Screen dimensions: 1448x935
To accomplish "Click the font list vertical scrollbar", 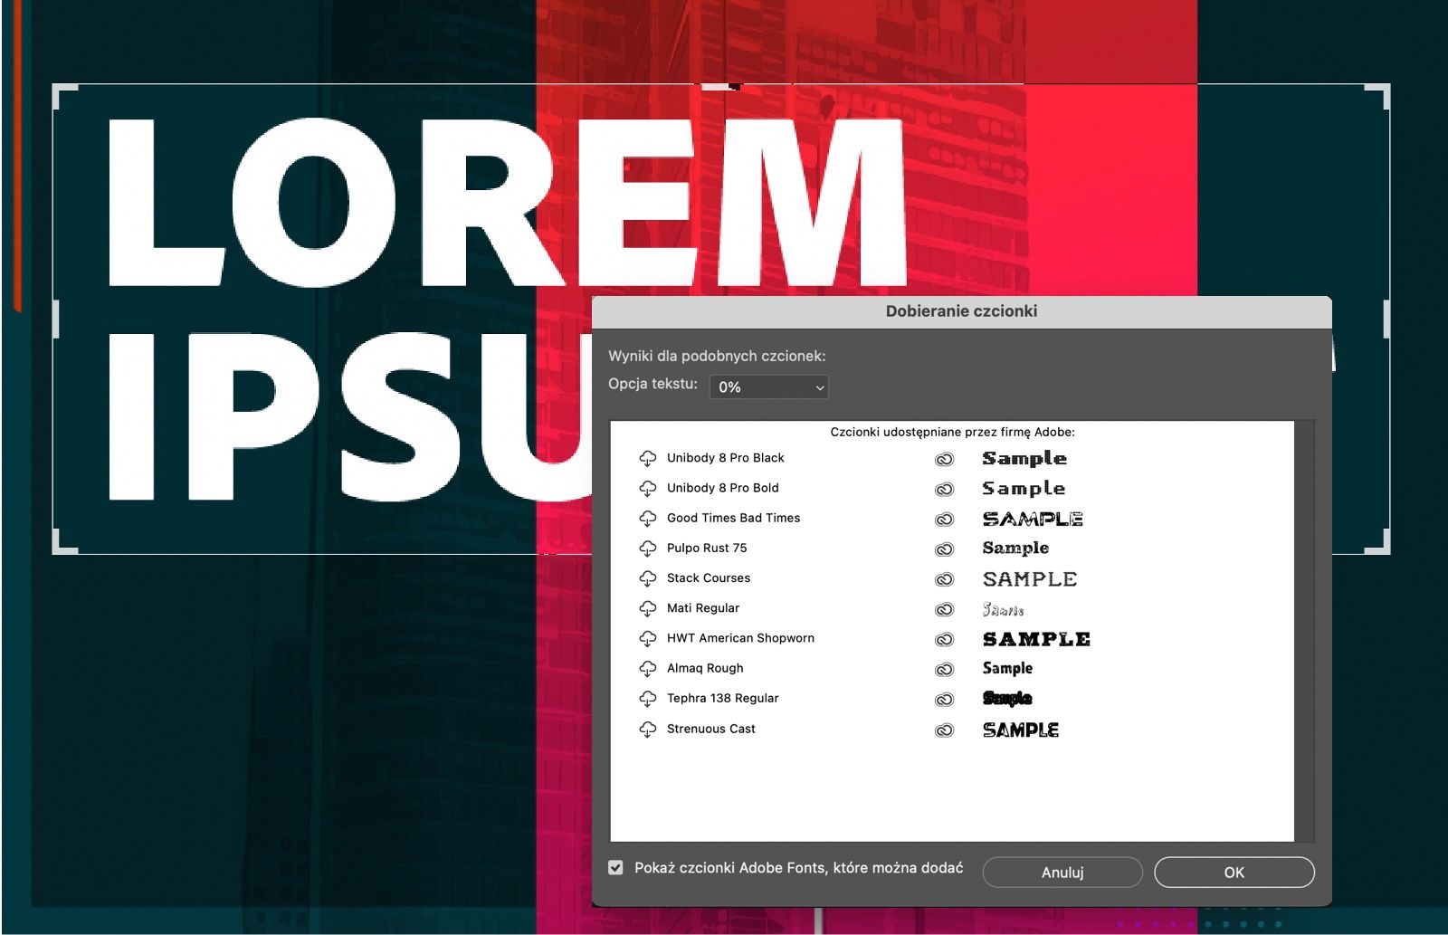I will point(1304,631).
